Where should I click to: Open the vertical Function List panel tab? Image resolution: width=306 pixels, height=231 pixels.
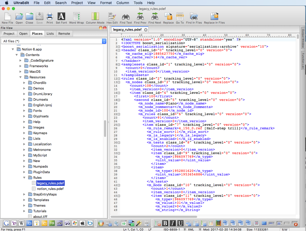(303, 61)
